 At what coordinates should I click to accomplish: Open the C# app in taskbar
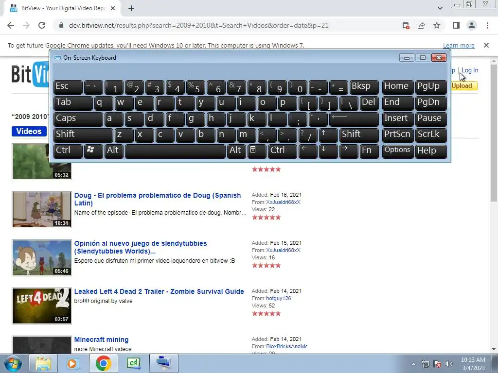click(x=133, y=363)
